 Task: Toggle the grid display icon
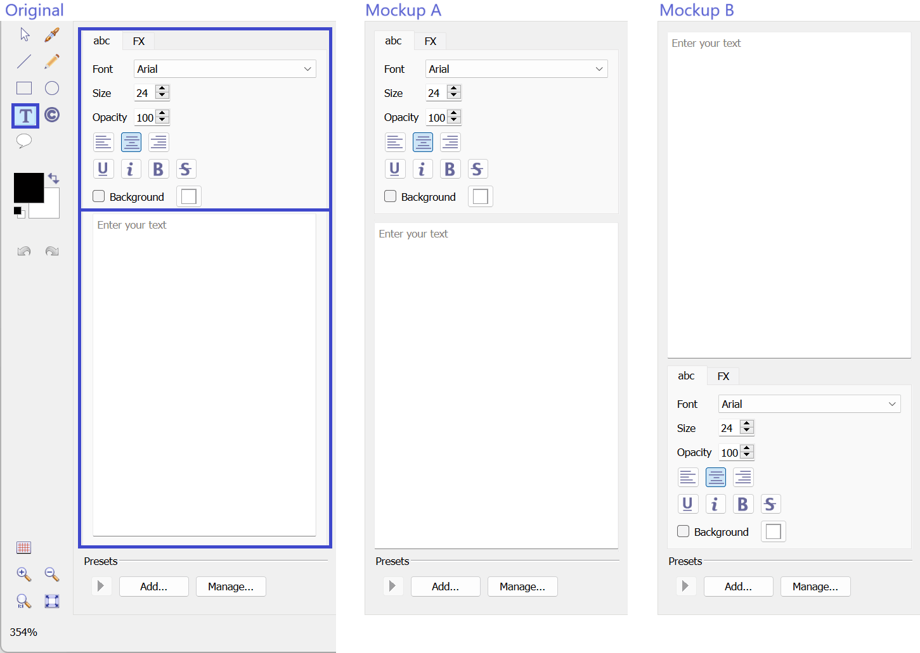[x=24, y=547]
